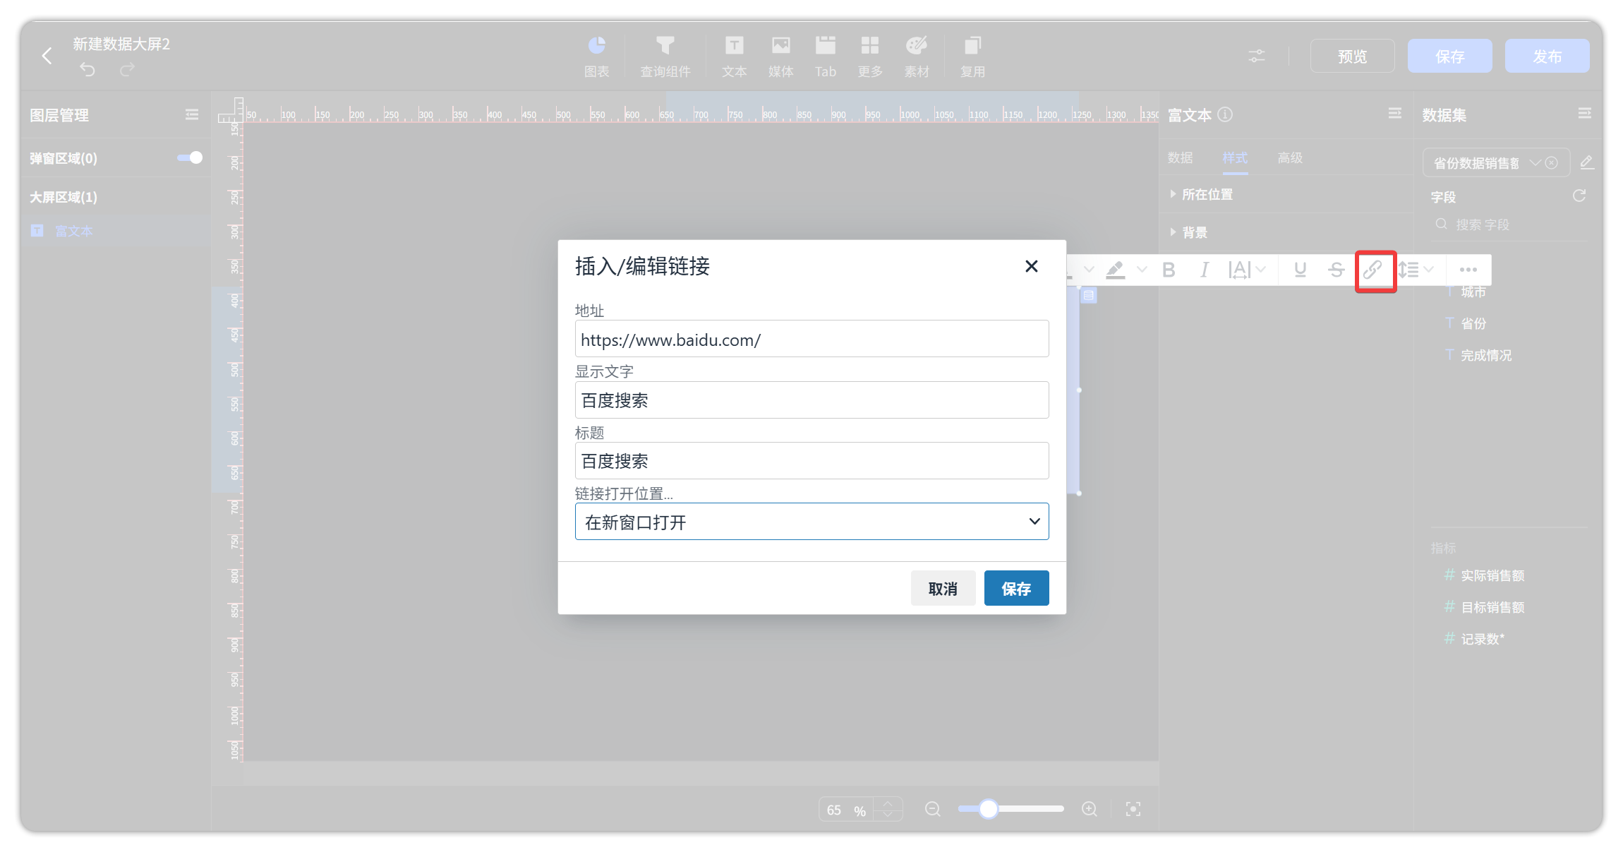This screenshot has height=845, width=1623.
Task: Click the zoom percentage stepper arrows
Action: pos(888,809)
